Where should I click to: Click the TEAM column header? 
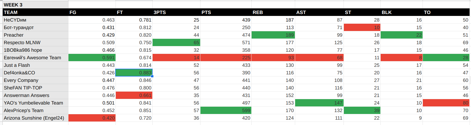point(35,12)
